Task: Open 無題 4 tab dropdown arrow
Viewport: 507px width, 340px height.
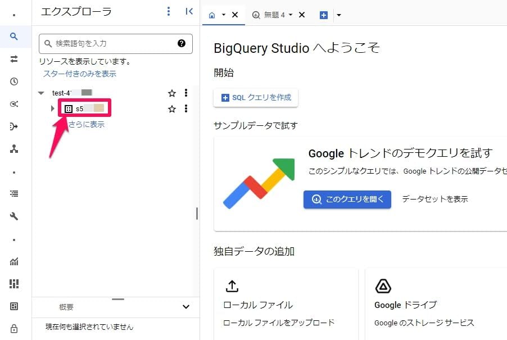Action: 291,15
